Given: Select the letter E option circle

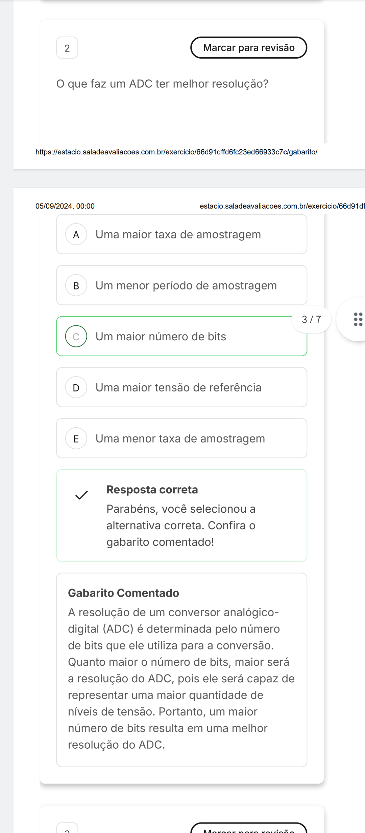Looking at the screenshot, I should (76, 439).
